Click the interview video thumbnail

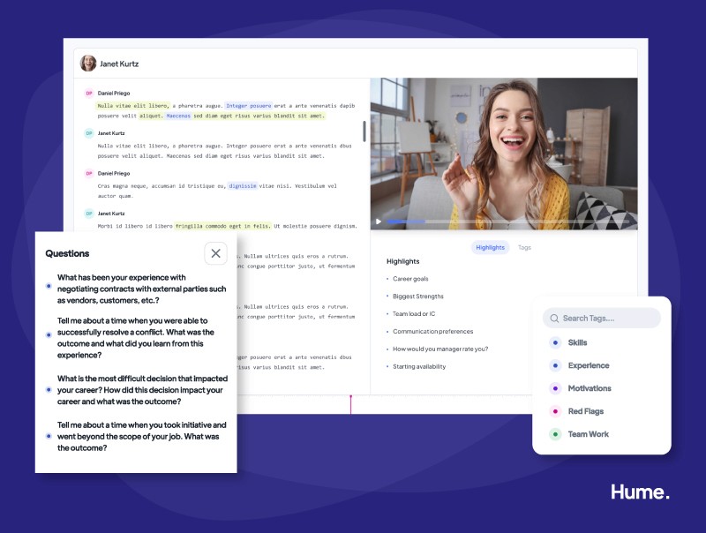point(504,154)
